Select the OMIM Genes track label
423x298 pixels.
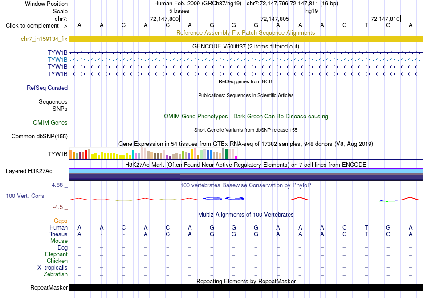[50, 123]
